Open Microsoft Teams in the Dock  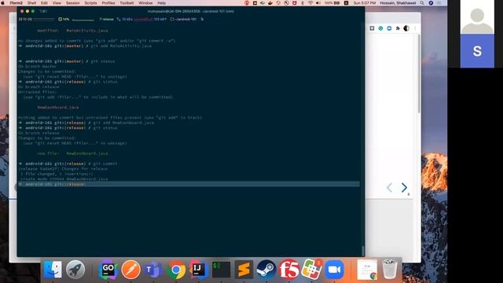click(153, 269)
